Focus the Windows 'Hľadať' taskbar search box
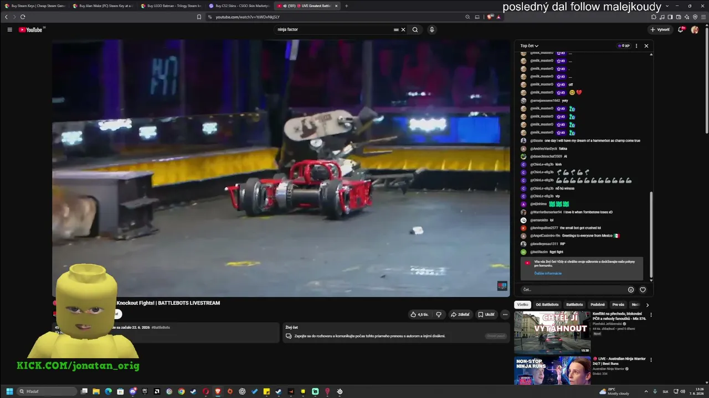Viewport: 709px width, 398px height. [47, 391]
